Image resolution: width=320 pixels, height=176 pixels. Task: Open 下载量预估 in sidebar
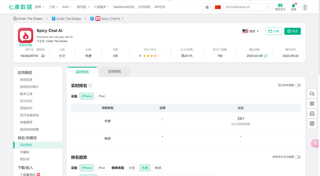28,175
